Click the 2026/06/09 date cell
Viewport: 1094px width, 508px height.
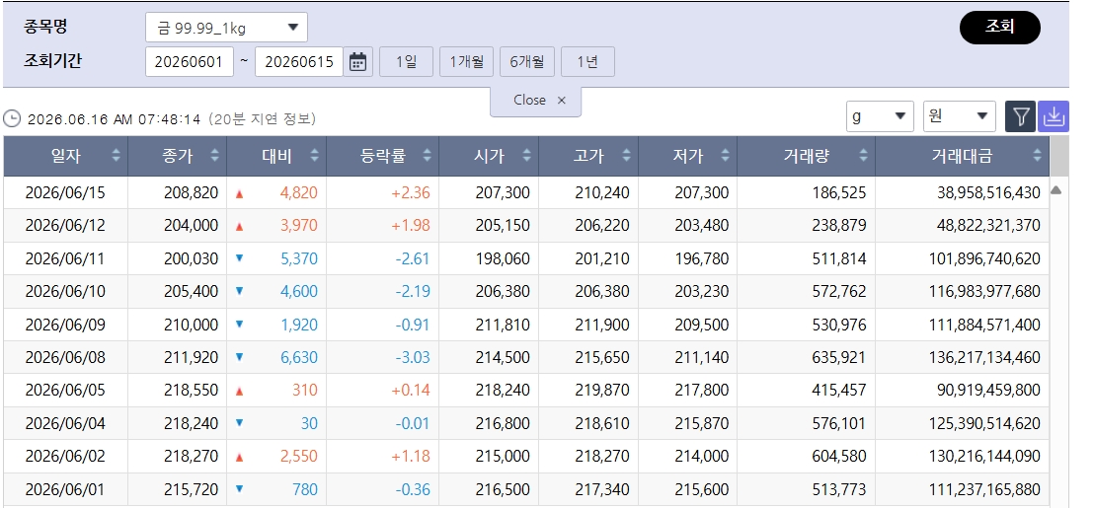click(x=65, y=325)
